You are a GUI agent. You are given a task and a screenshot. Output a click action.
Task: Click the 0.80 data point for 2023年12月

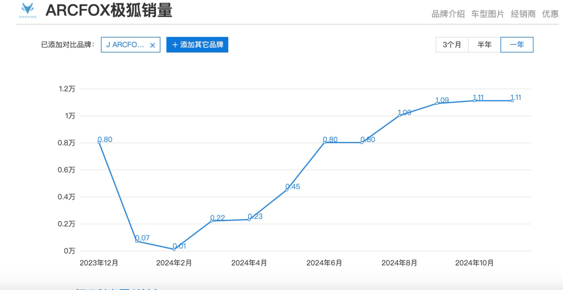[99, 142]
